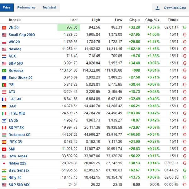Click the green clock icon in VN 30 row

pyautogui.click(x=185, y=27)
